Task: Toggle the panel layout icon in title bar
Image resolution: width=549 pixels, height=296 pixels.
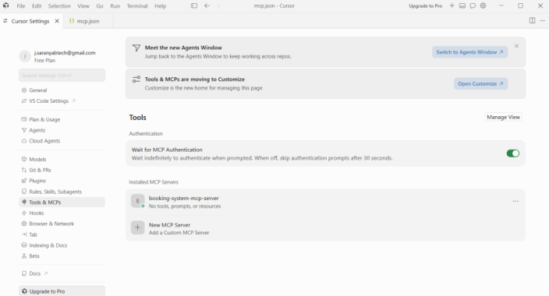Action: [x=462, y=5]
